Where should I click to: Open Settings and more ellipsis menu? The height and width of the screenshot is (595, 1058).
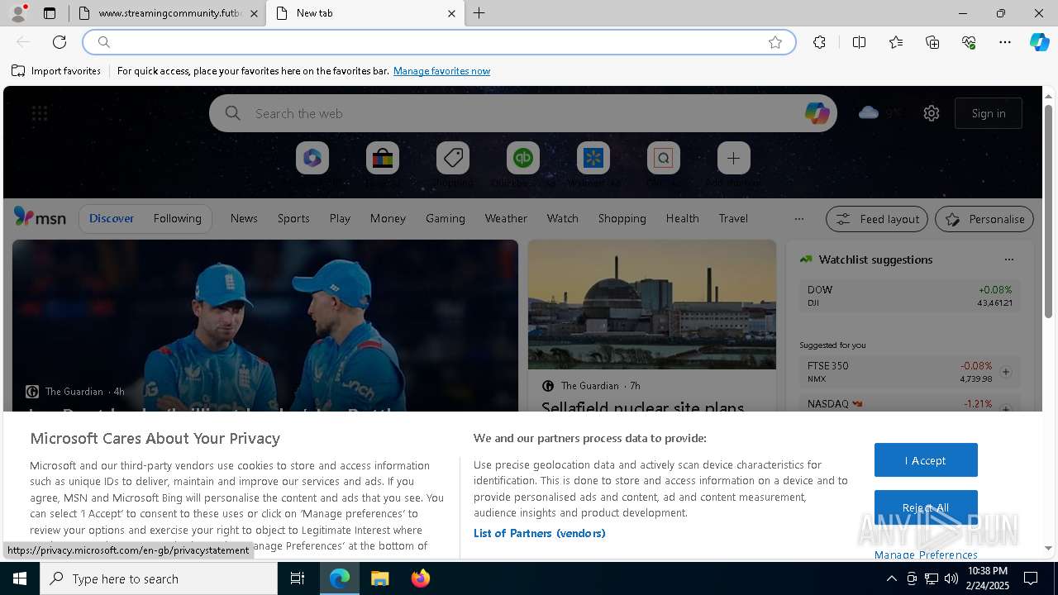(x=1005, y=42)
